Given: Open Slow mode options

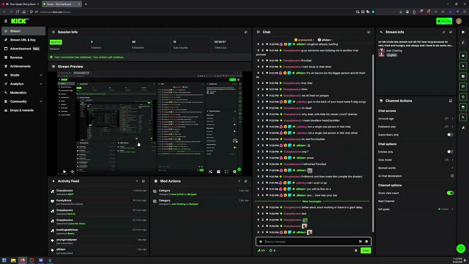Looking at the screenshot, I should 416,160.
